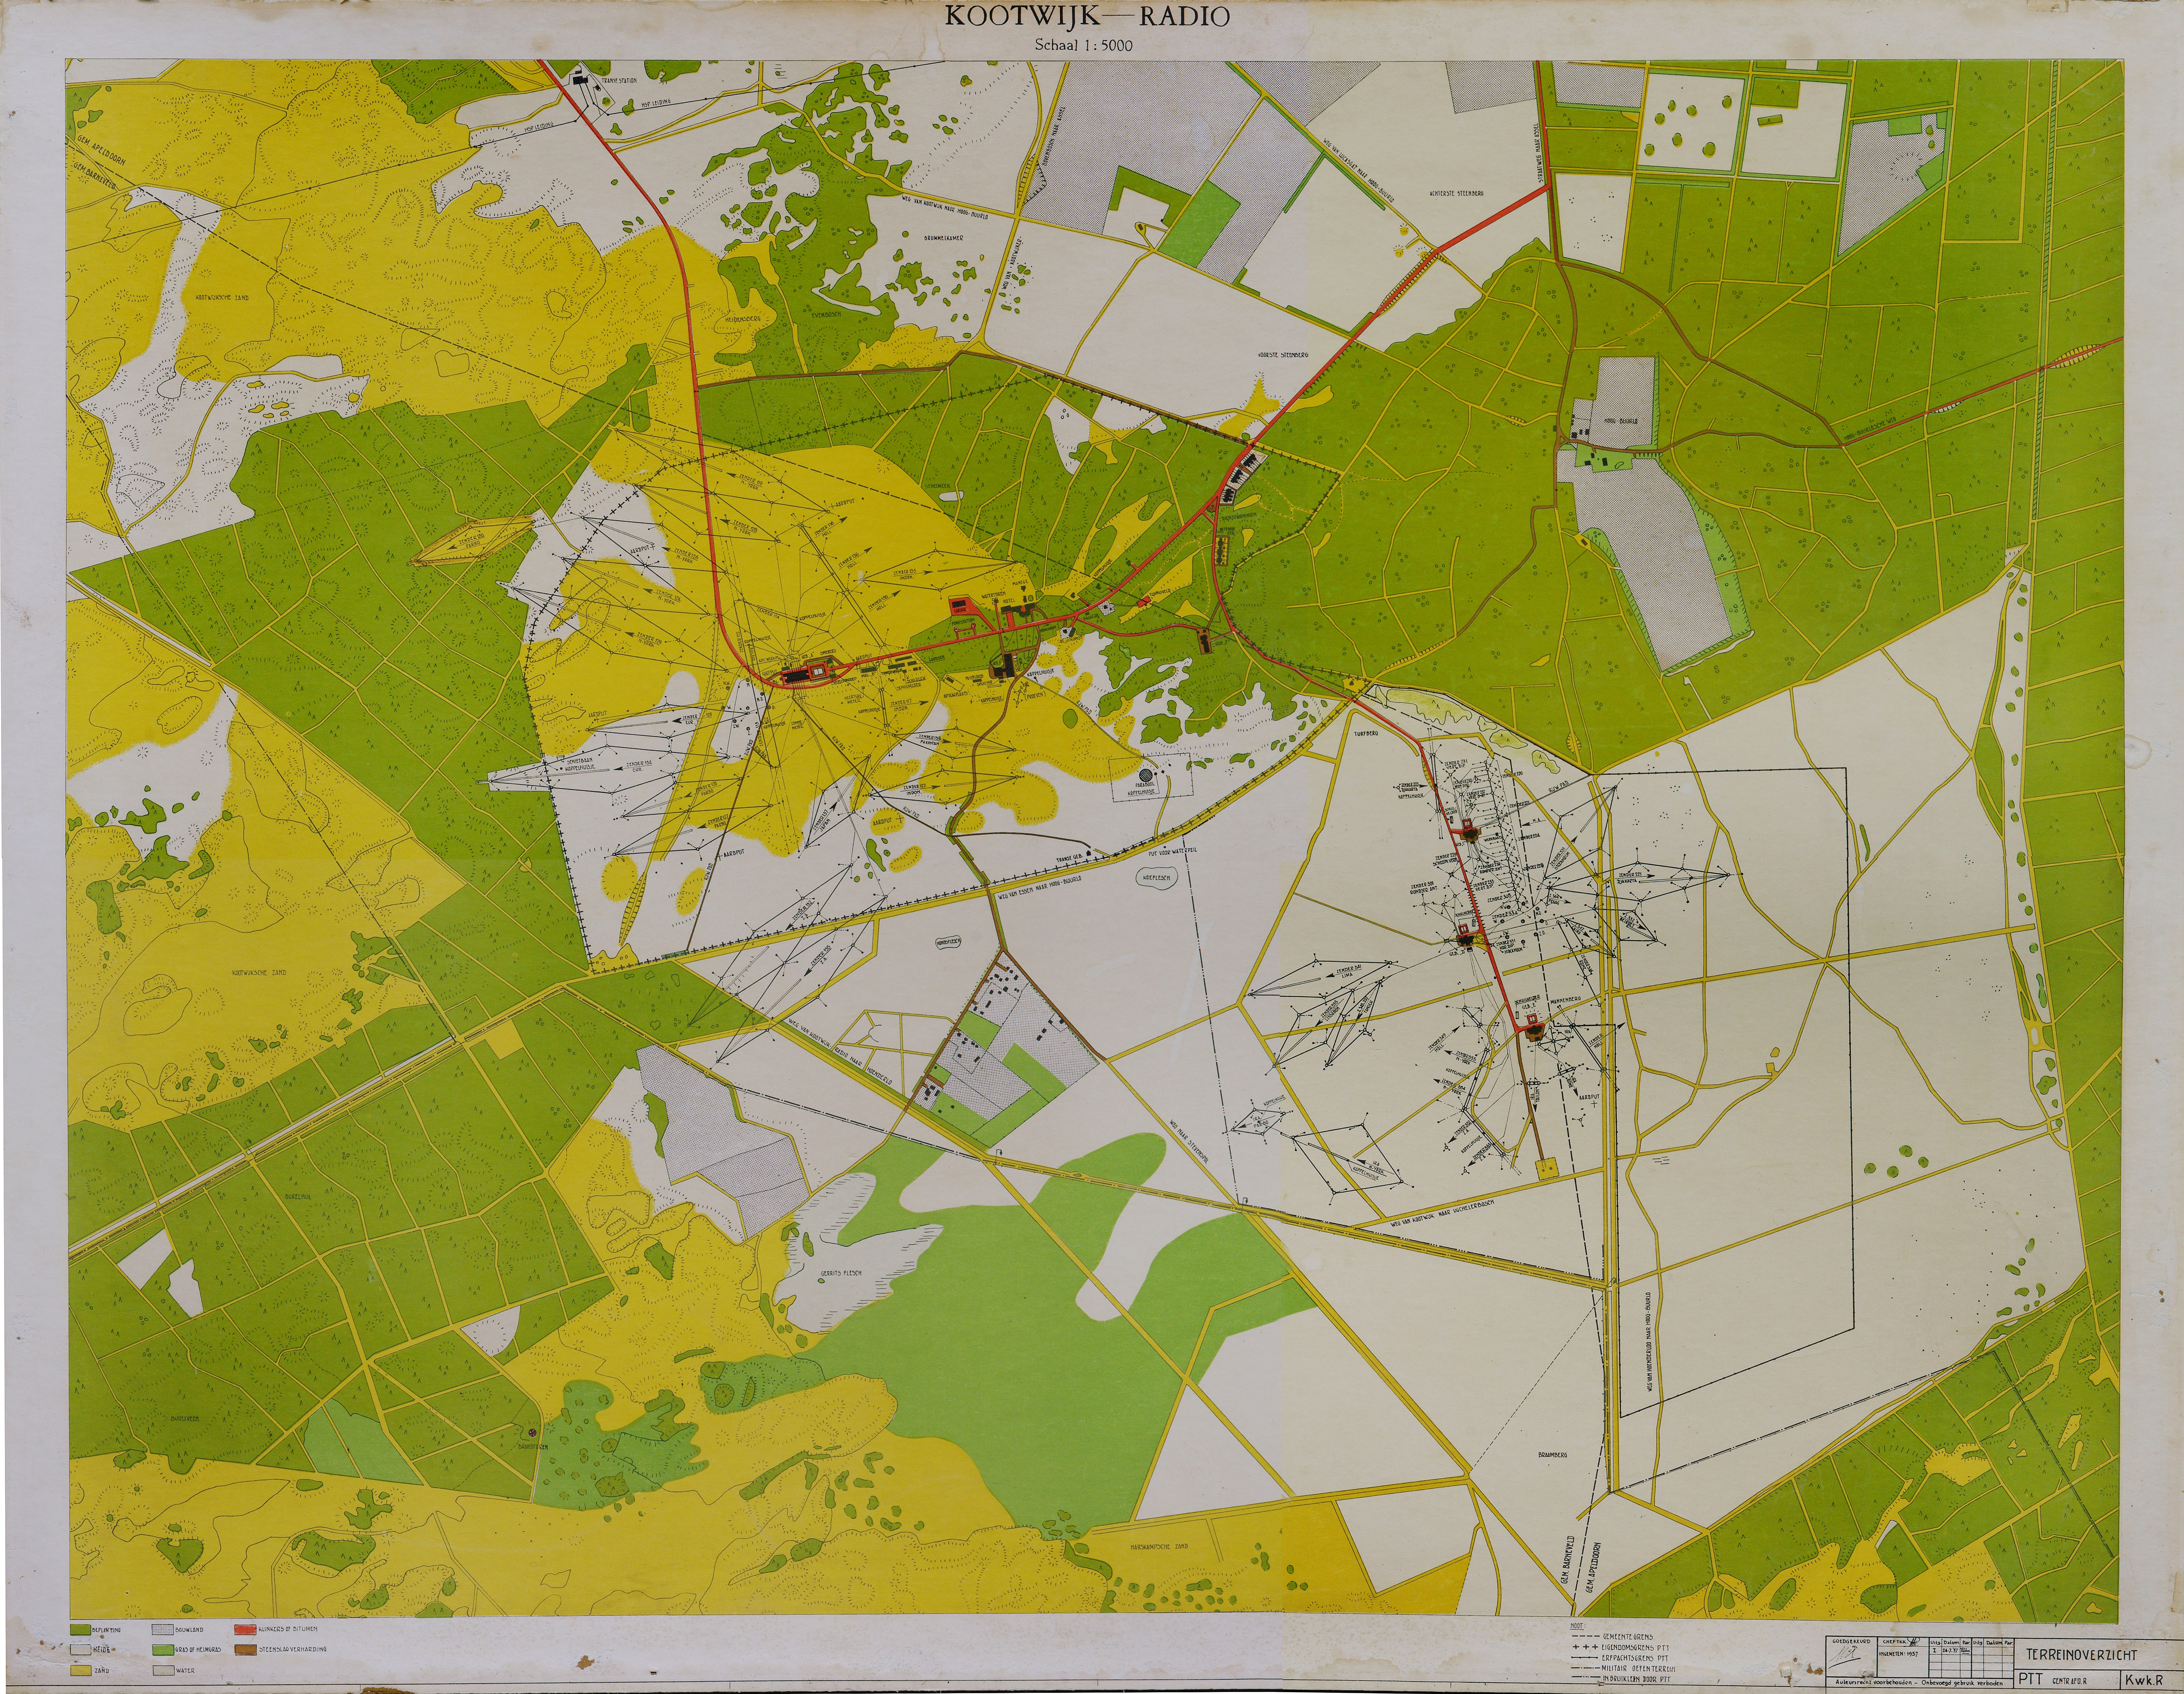Click the IN BRUIKLEEN DOOR PTT entry
Image resolution: width=2184 pixels, height=1694 pixels.
coord(1621,1679)
